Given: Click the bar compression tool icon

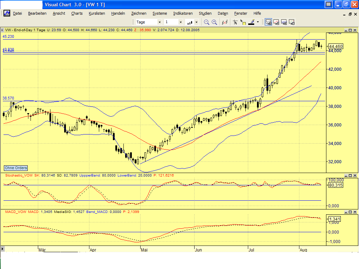Looking at the screenshot, I should click(x=224, y=22).
